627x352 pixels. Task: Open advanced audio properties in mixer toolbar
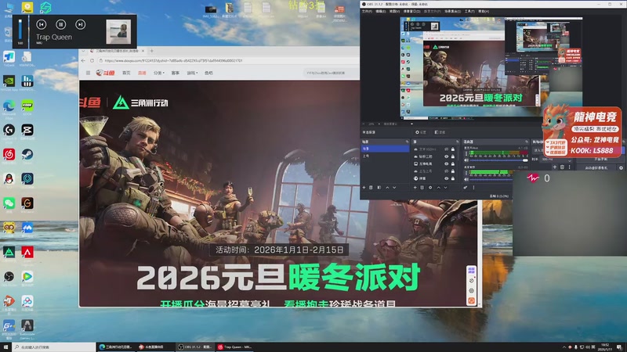point(466,188)
